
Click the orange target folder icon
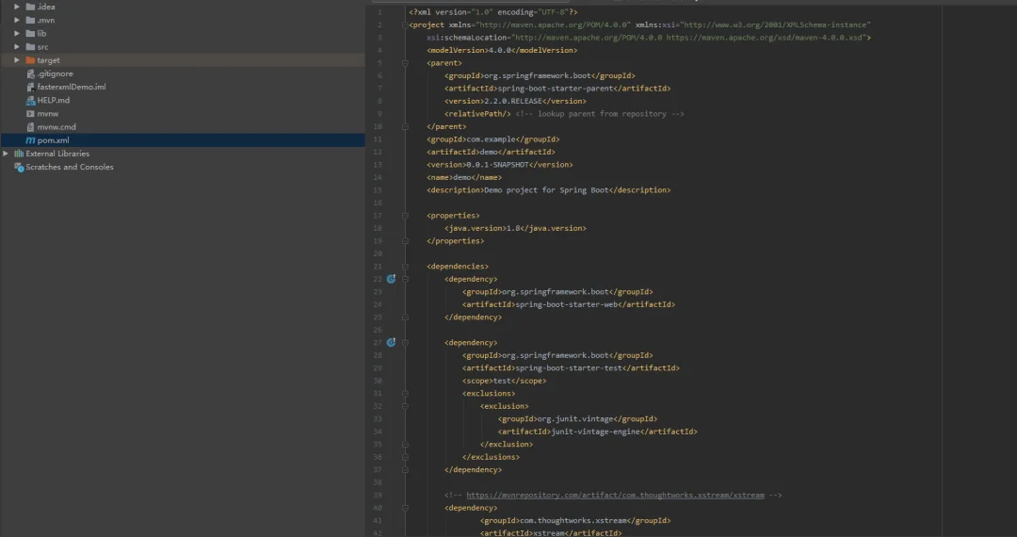30,60
